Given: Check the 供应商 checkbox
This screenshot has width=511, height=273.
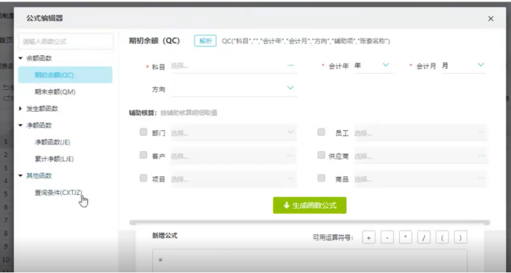Looking at the screenshot, I should coord(321,155).
